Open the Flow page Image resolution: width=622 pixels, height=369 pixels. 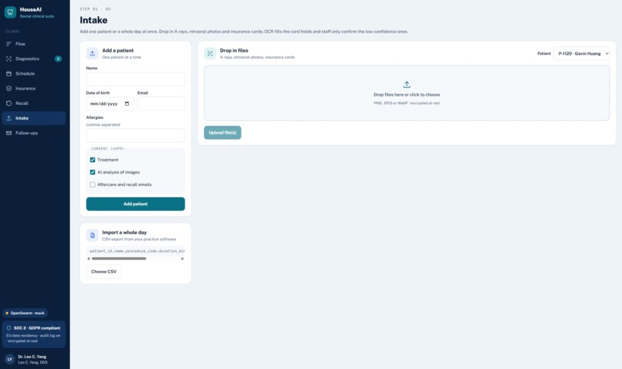[x=34, y=44]
